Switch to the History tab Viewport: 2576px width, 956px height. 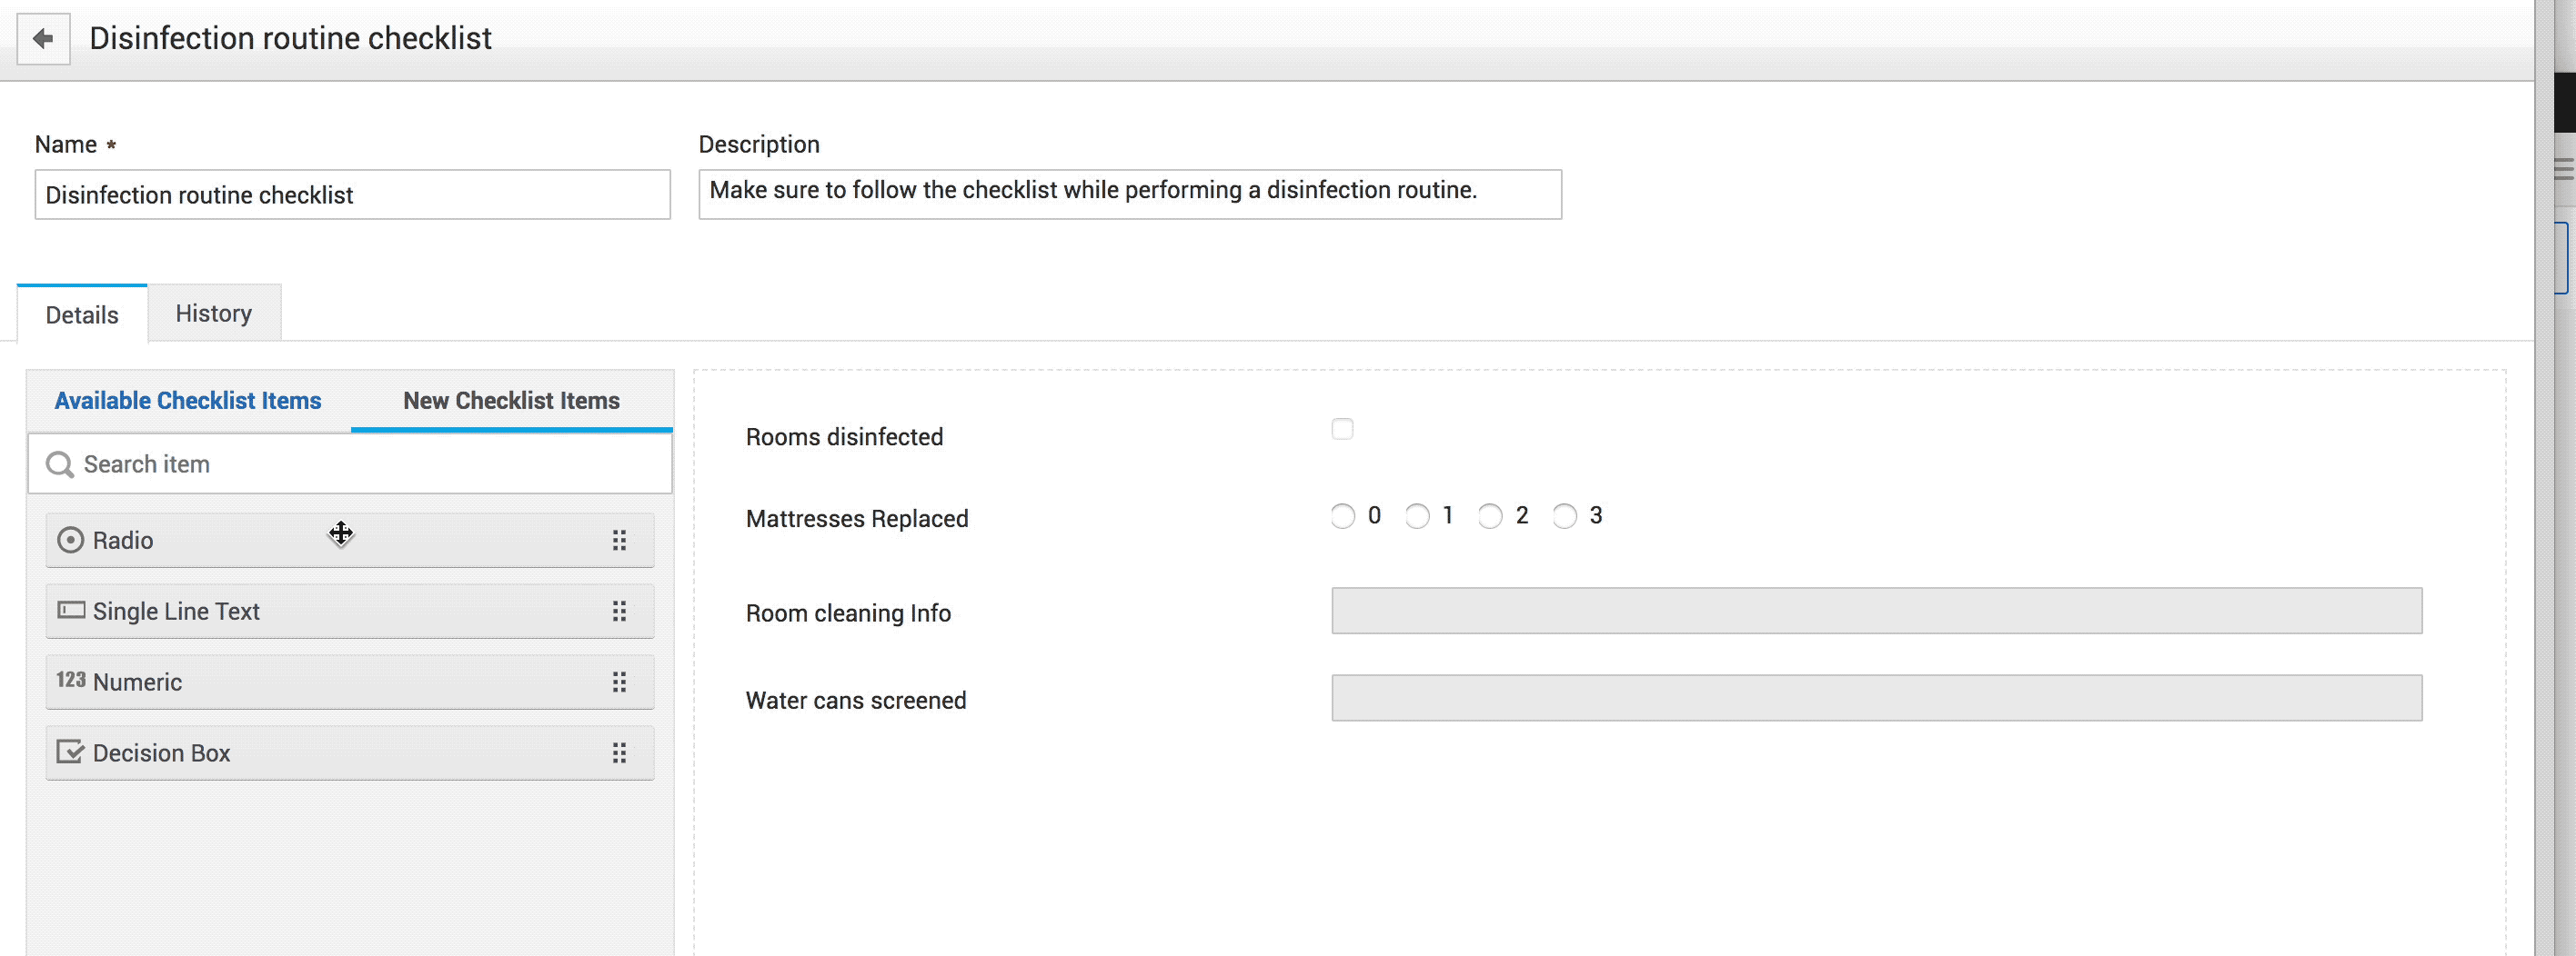point(214,314)
